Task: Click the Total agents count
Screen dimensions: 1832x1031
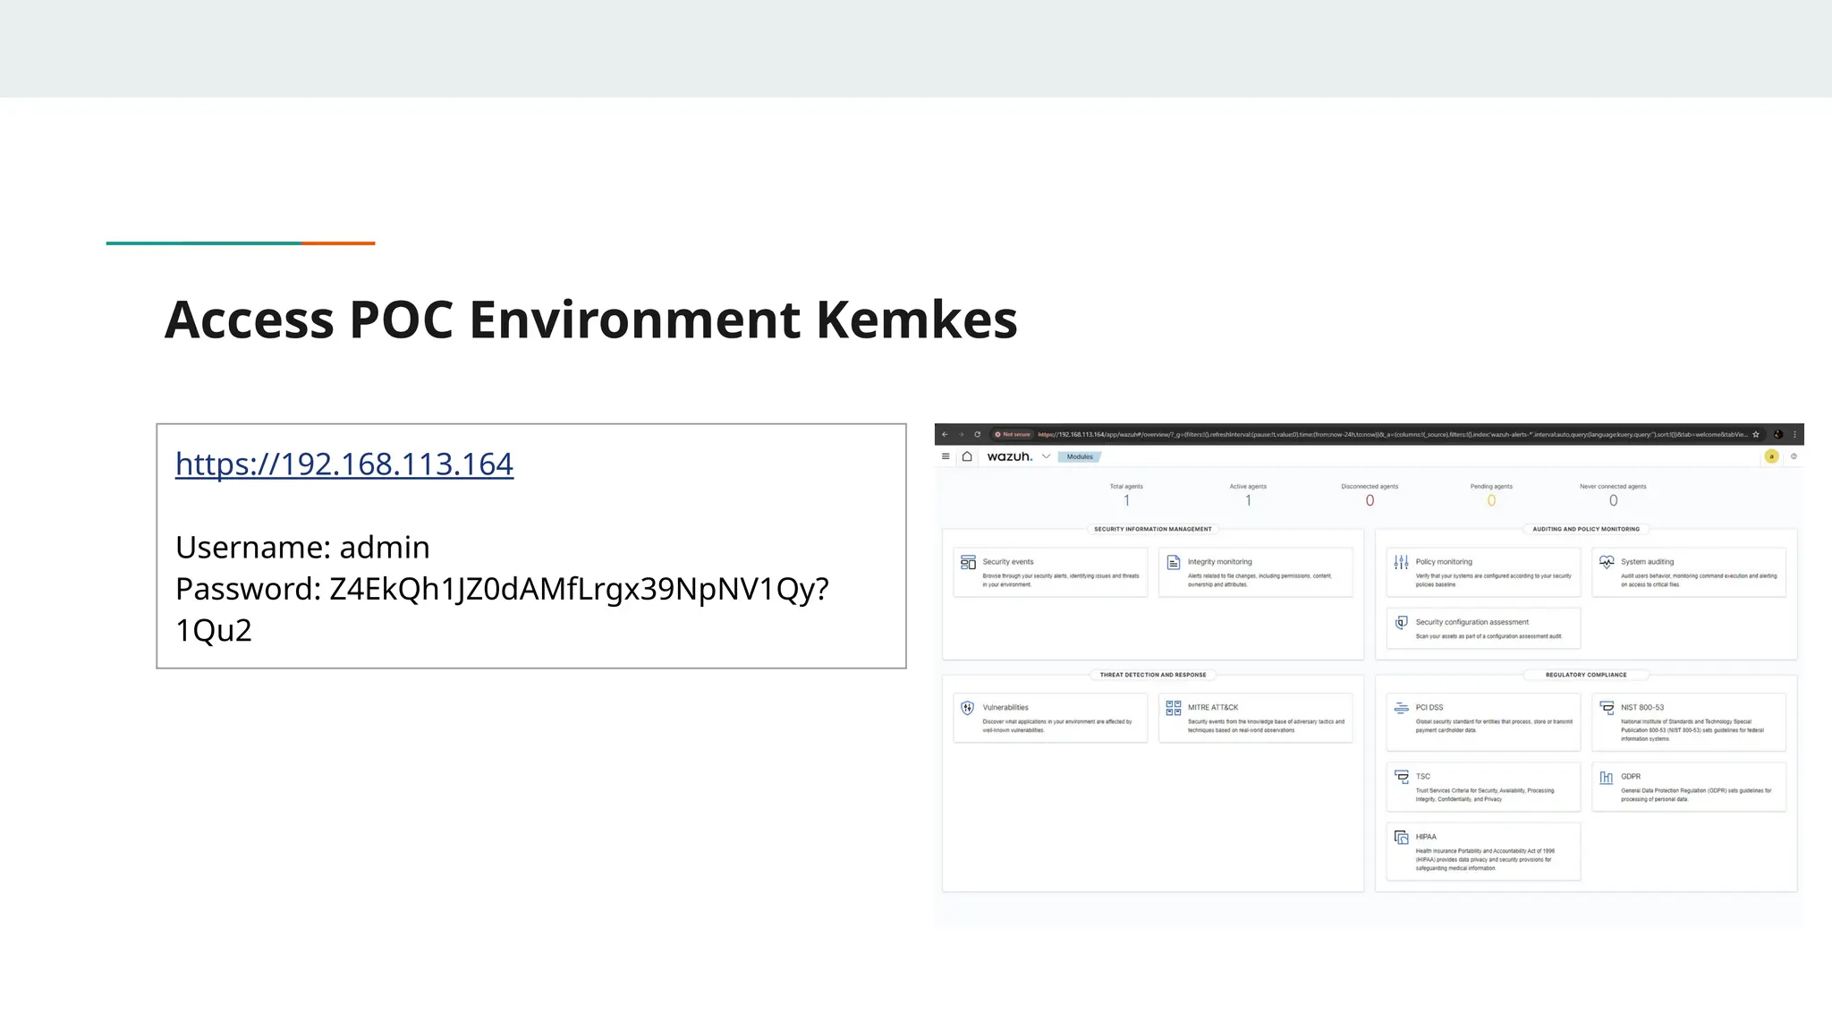Action: (x=1126, y=501)
